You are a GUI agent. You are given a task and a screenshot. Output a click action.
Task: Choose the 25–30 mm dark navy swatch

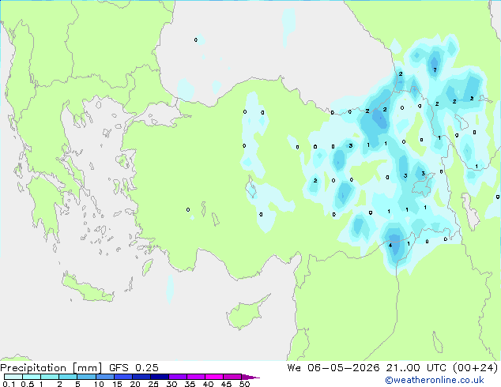coord(159,377)
